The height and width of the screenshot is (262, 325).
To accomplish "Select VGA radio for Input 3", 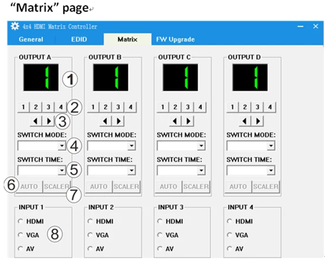I will point(160,235).
